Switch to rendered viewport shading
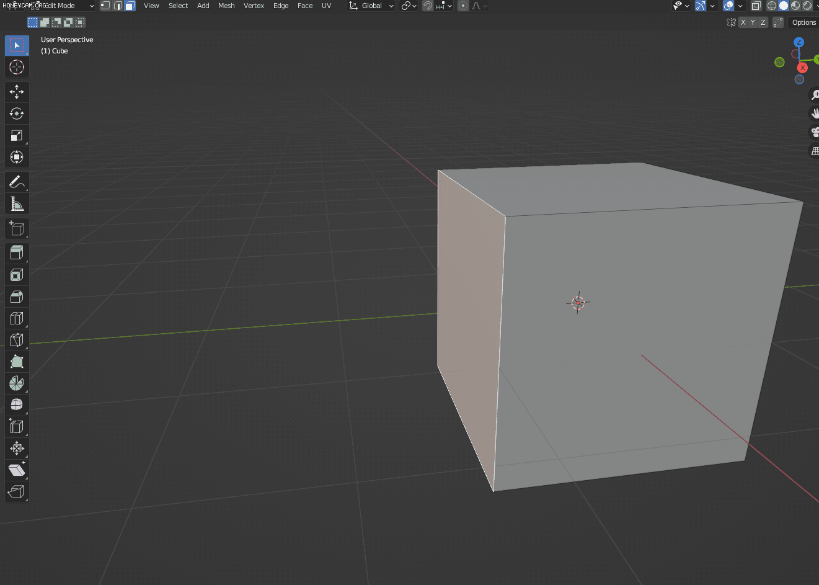819x585 pixels. coord(807,6)
